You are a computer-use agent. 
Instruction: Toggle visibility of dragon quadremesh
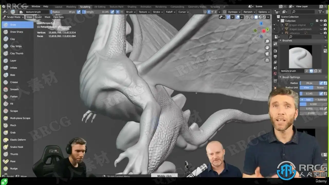(321, 29)
